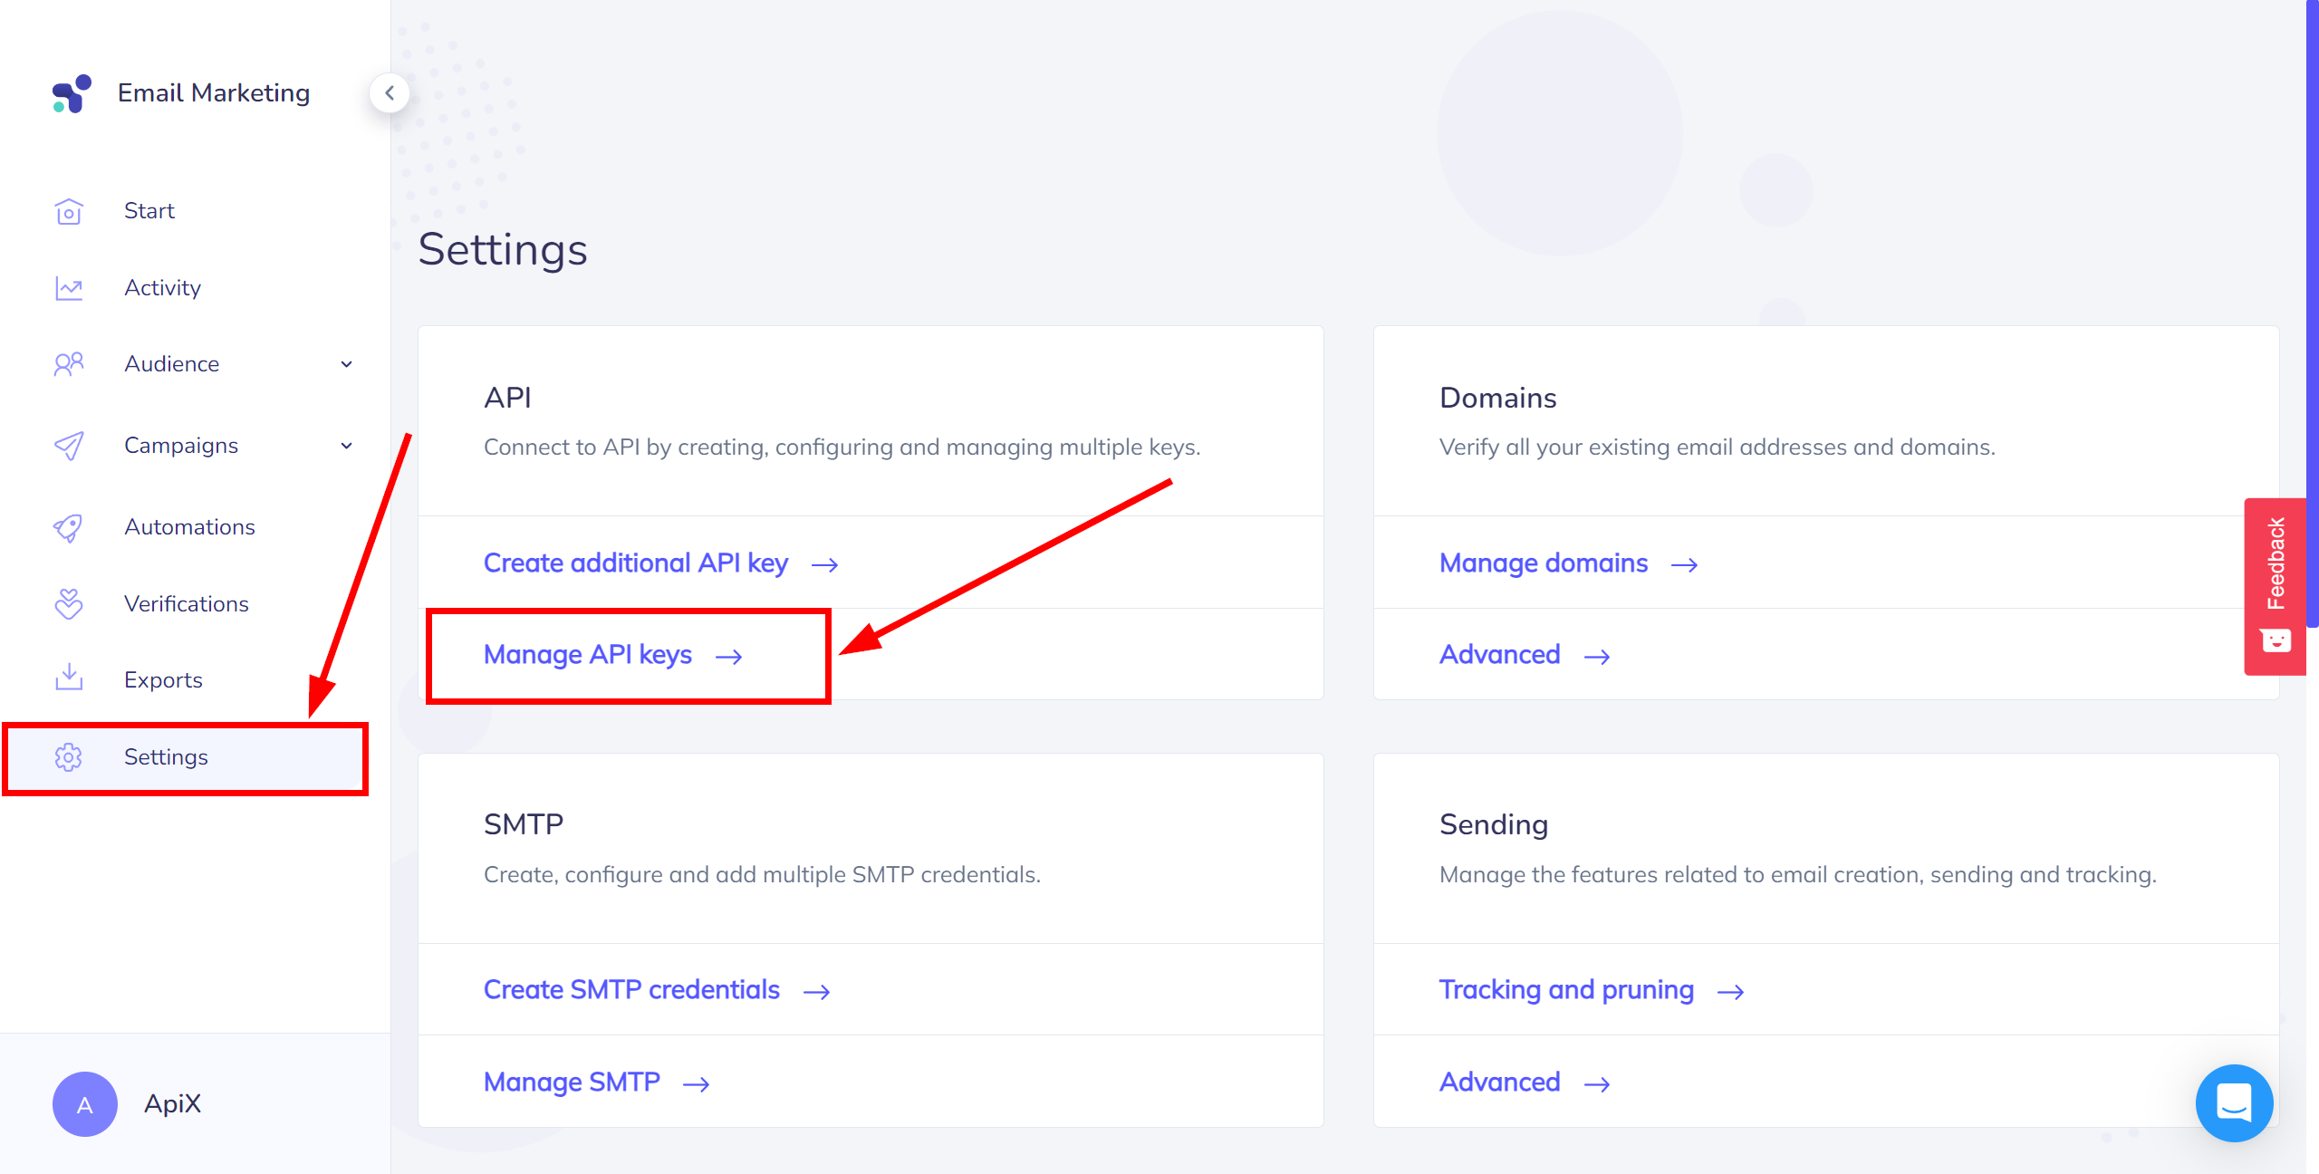Viewport: 2319px width, 1174px height.
Task: Collapse the left sidebar panel
Action: (x=390, y=92)
